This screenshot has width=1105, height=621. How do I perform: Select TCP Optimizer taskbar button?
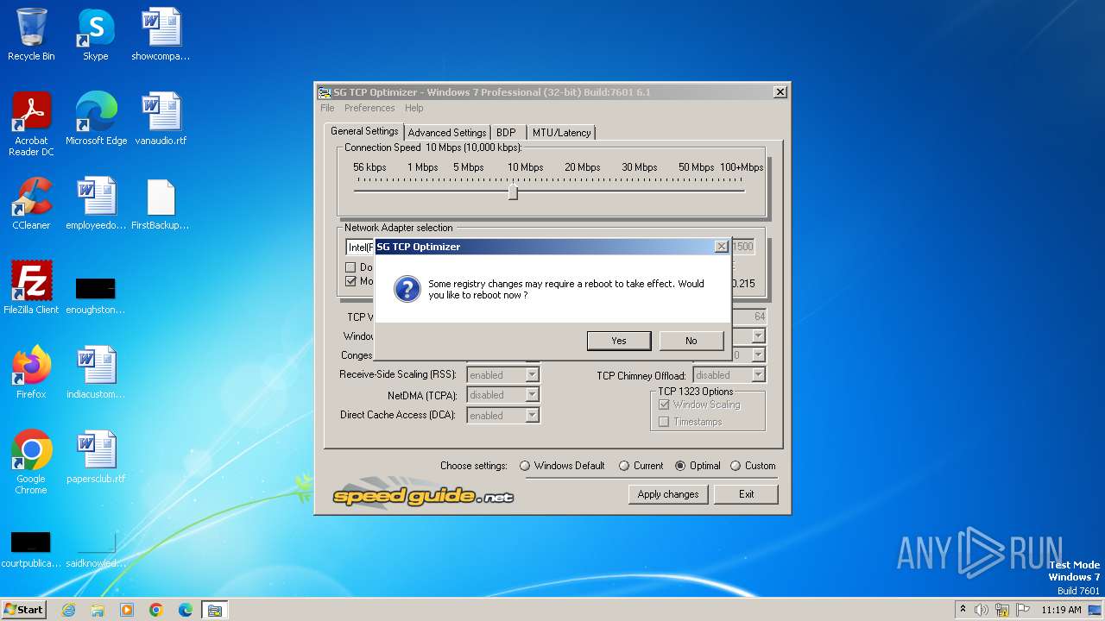point(214,610)
